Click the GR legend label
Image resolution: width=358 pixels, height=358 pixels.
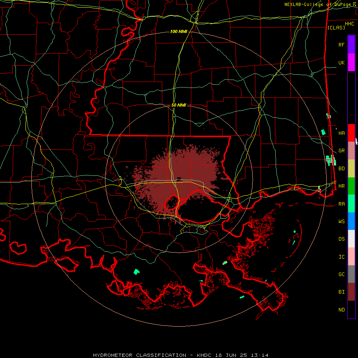click(x=341, y=151)
